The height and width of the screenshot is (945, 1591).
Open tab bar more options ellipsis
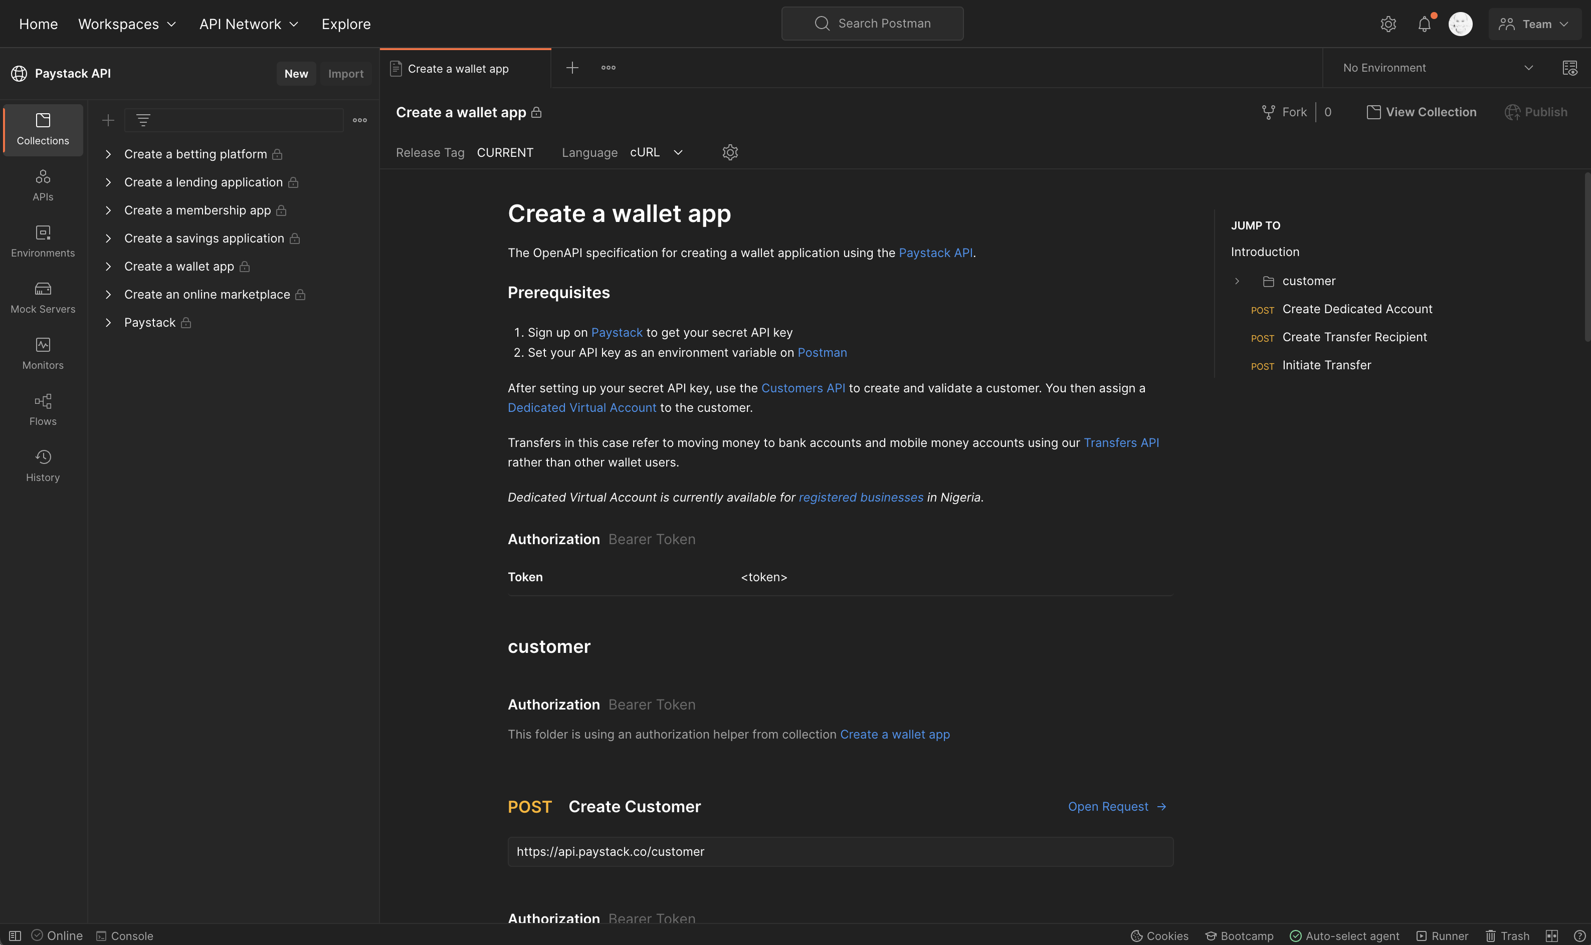point(608,68)
